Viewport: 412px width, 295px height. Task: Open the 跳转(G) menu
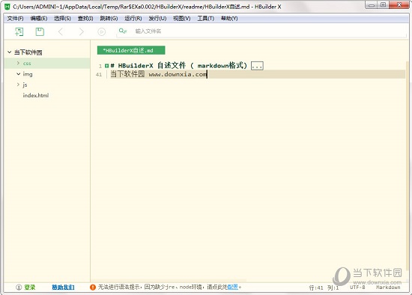click(109, 19)
